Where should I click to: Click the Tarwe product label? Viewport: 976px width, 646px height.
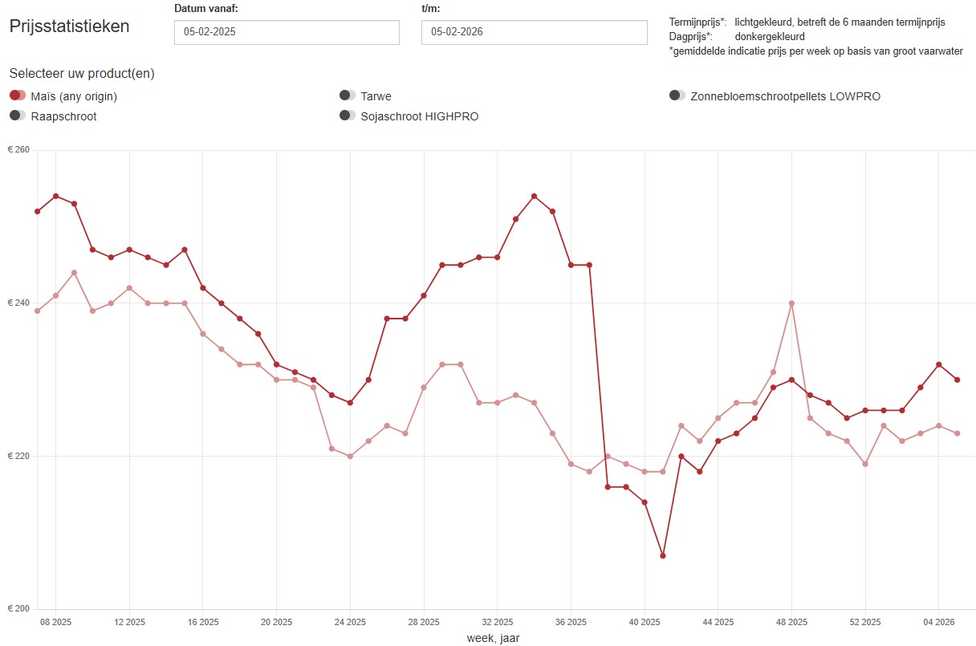coord(376,96)
